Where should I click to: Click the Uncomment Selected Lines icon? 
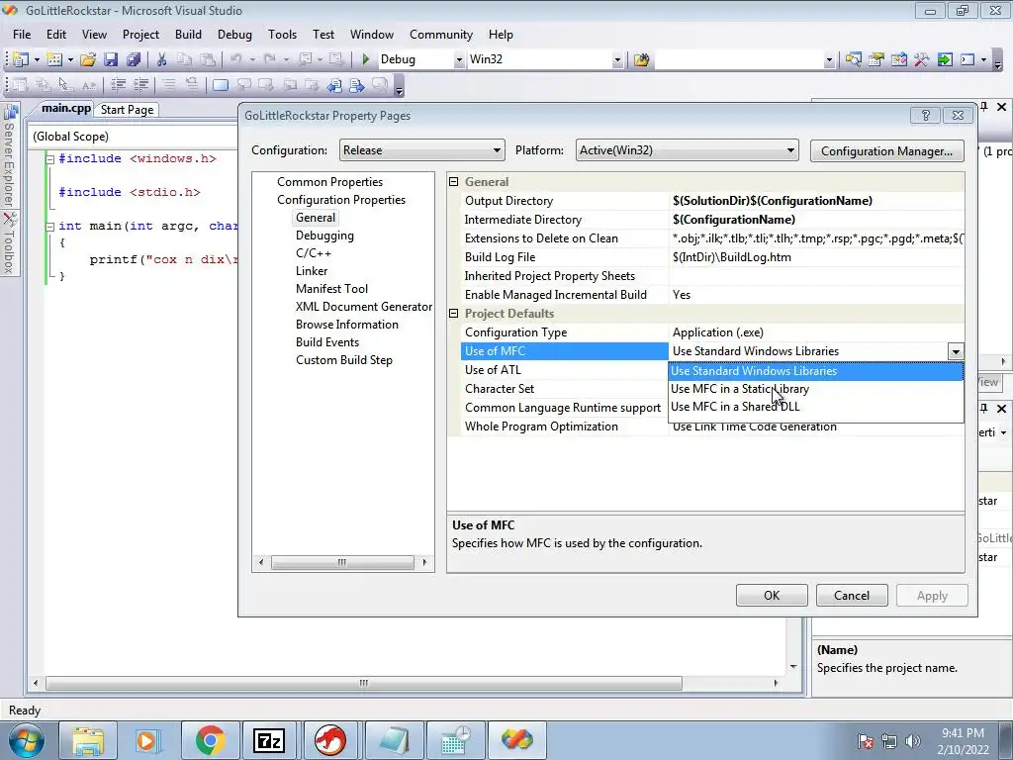(192, 85)
